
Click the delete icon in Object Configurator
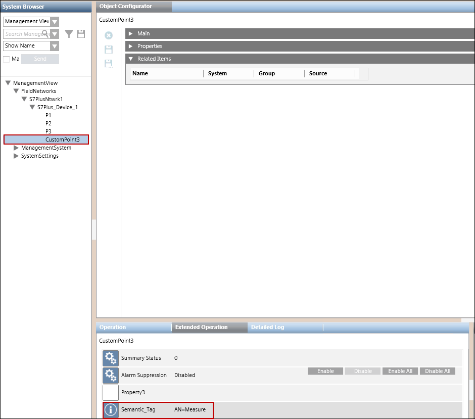[x=108, y=35]
